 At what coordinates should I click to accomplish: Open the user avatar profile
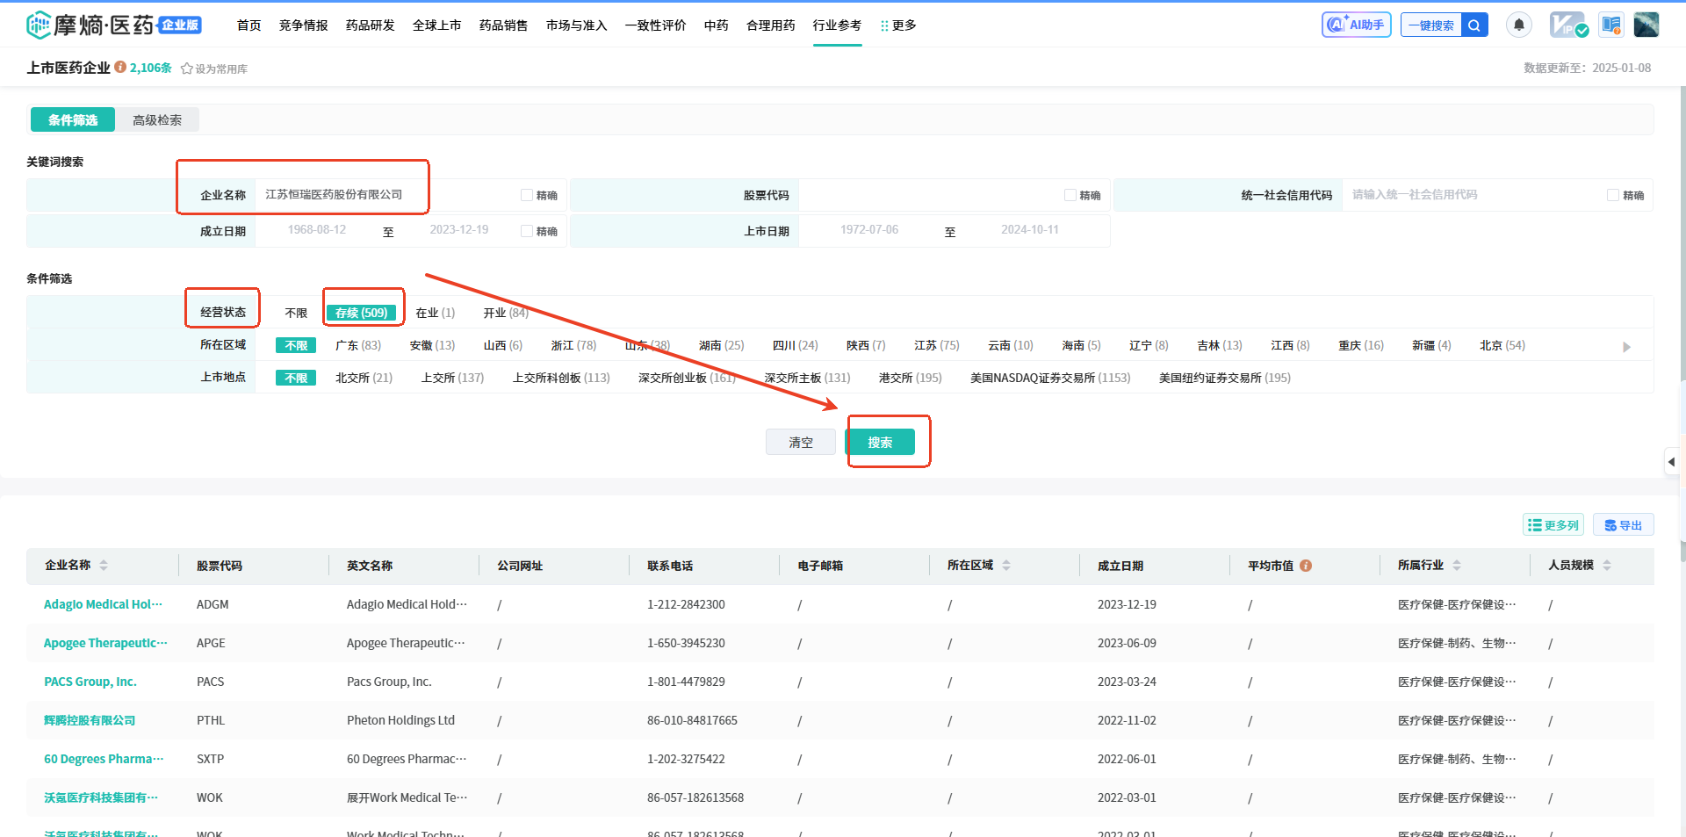1646,25
